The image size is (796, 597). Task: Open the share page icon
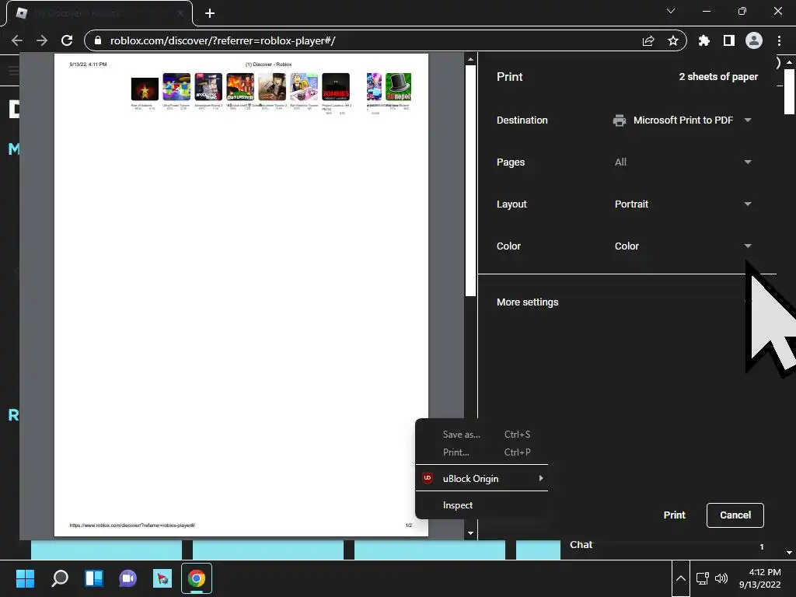(x=648, y=40)
